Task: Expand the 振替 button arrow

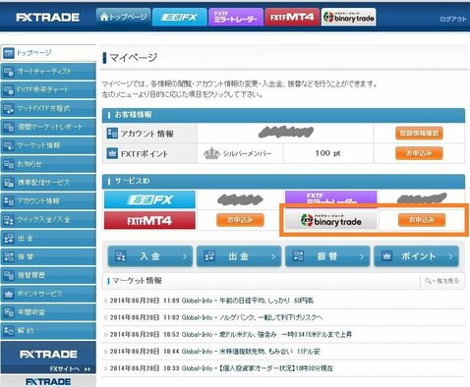Action: coord(362,256)
